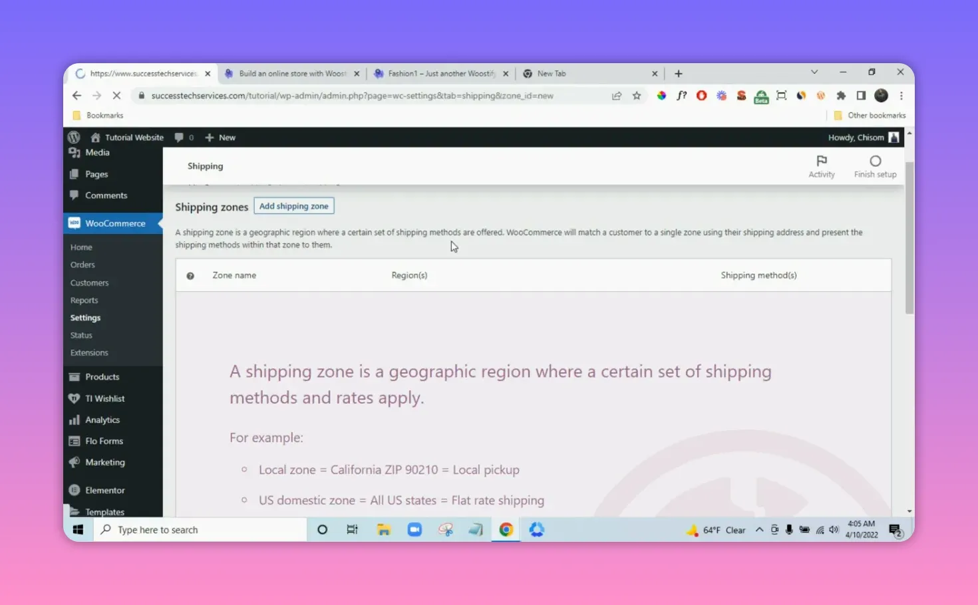Click the Marketing megaphone icon
This screenshot has height=605, width=978.
pos(75,462)
